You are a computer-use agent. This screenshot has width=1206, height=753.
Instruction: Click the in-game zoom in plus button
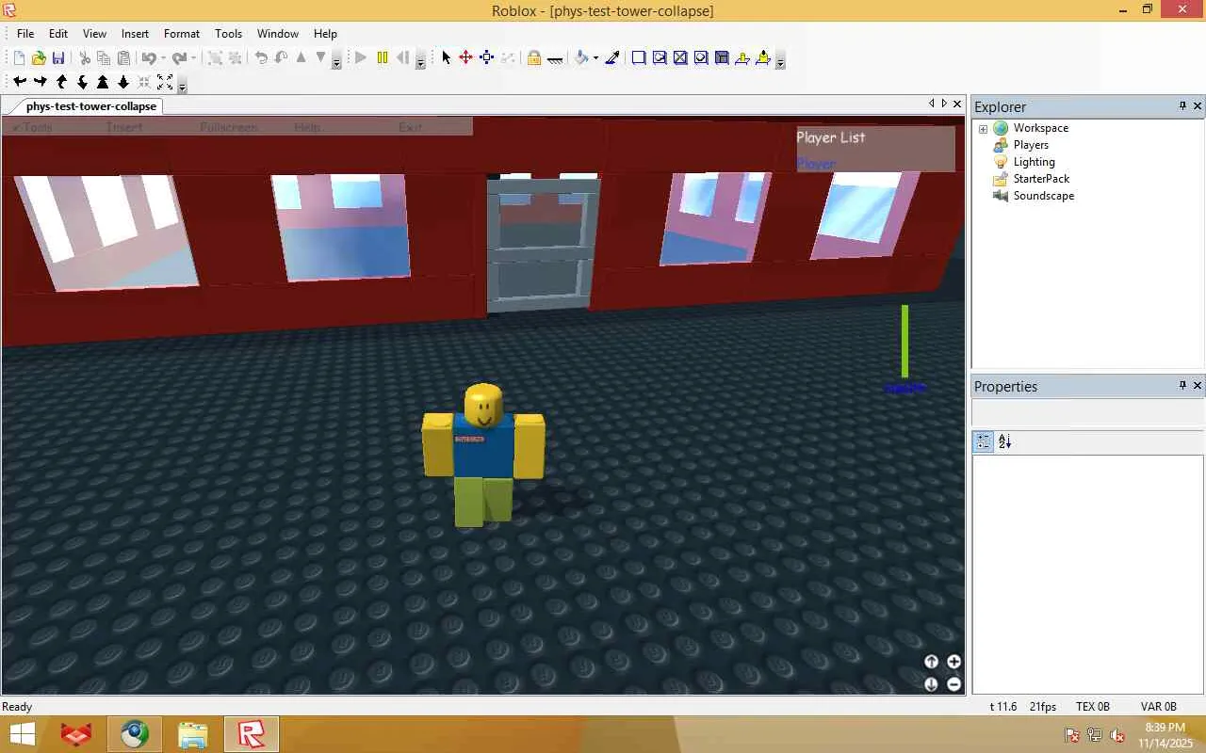point(953,662)
